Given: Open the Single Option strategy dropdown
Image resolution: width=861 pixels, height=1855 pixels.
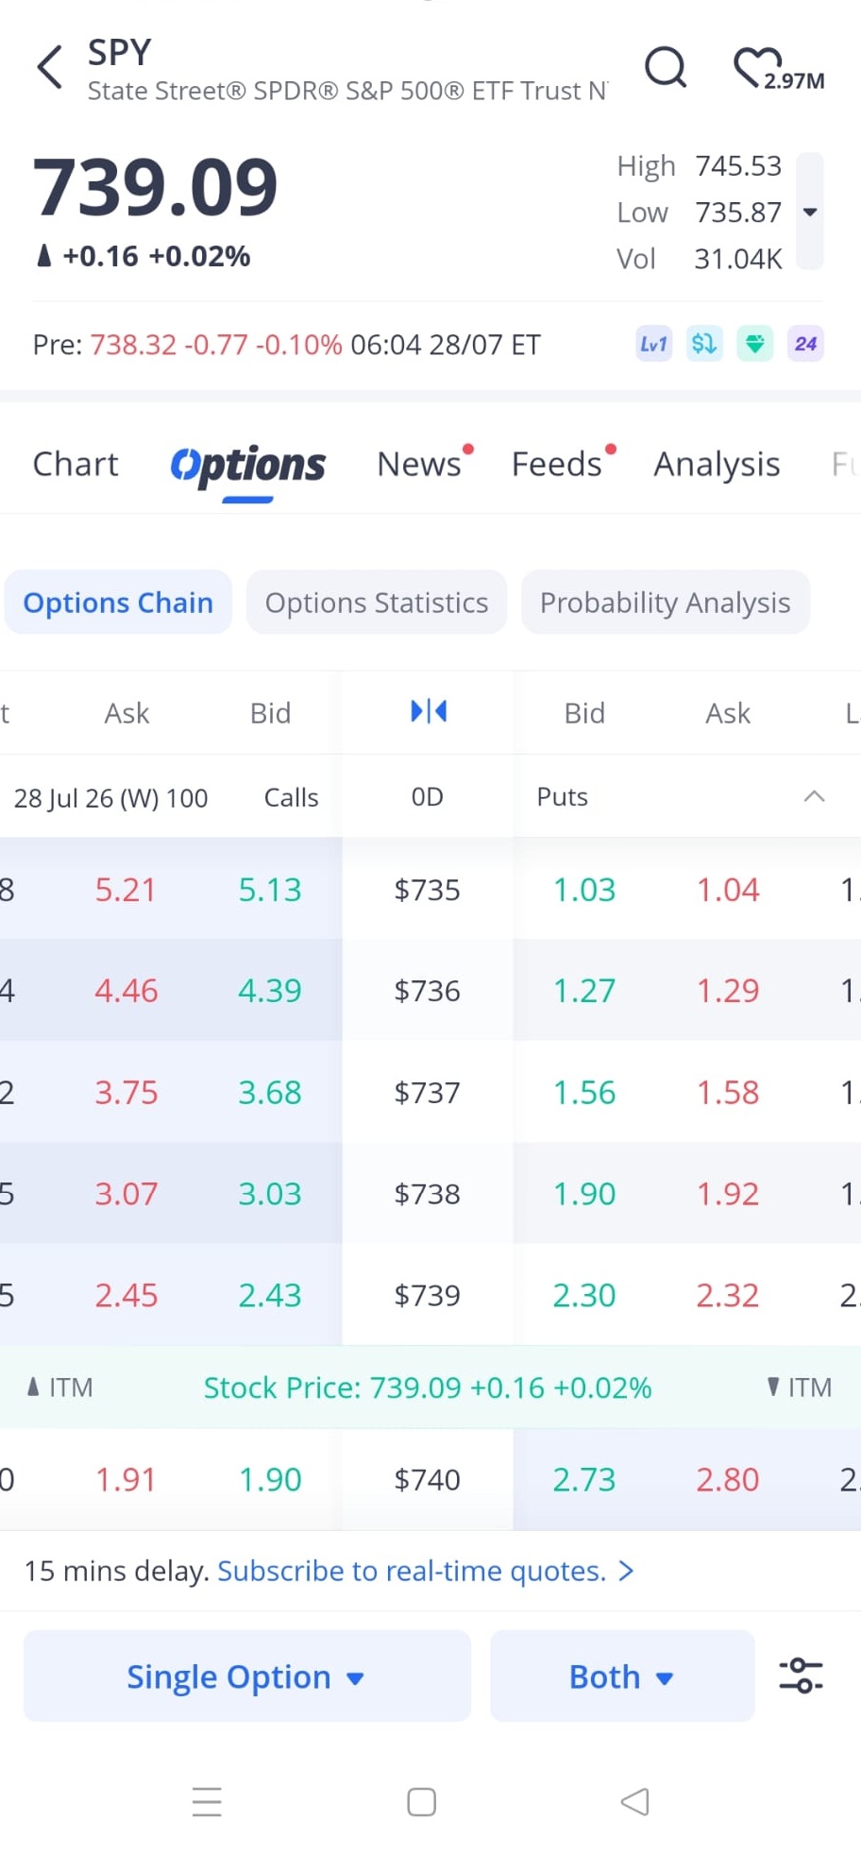Looking at the screenshot, I should click(x=246, y=1676).
